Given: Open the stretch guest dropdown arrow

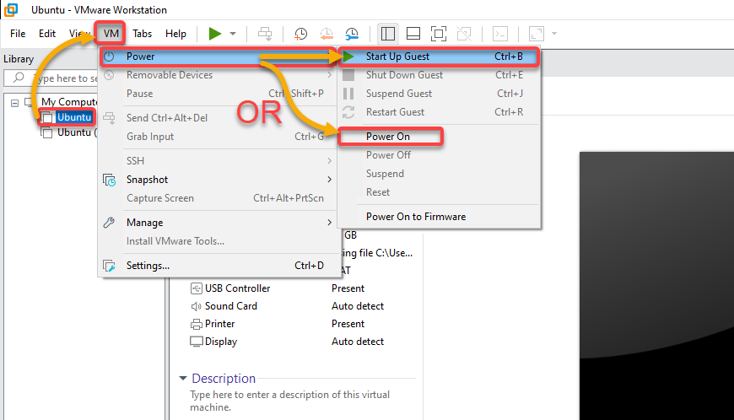Looking at the screenshot, I should [x=554, y=34].
